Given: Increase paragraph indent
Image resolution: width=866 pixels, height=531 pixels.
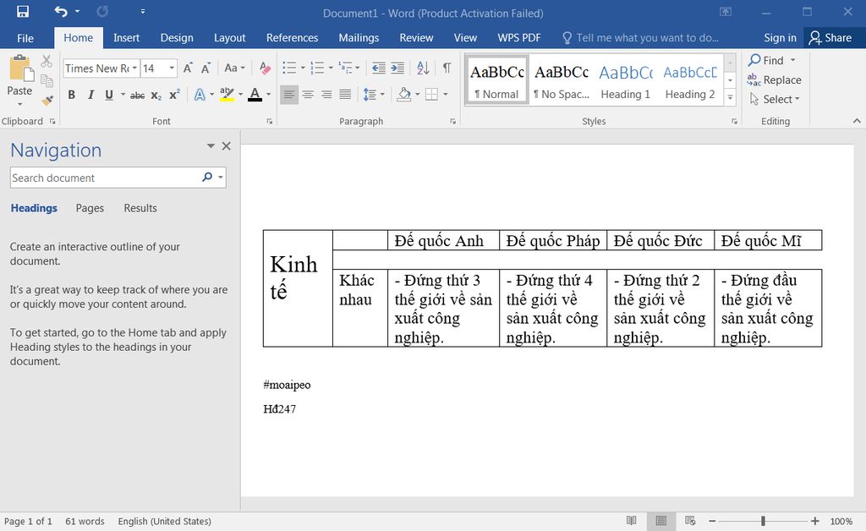Looking at the screenshot, I should [397, 68].
